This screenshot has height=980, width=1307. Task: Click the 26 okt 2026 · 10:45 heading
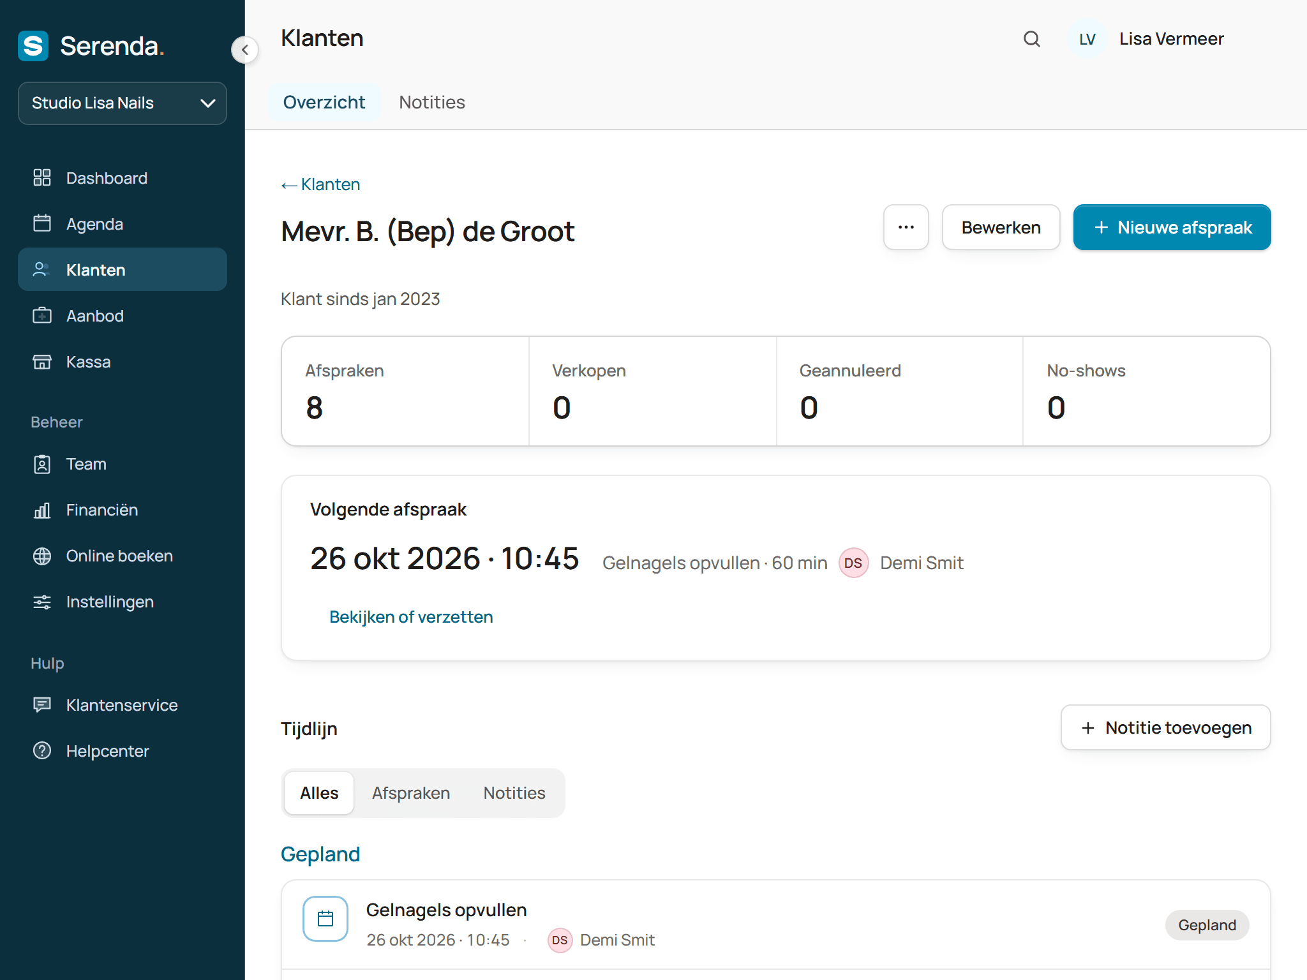click(x=445, y=559)
